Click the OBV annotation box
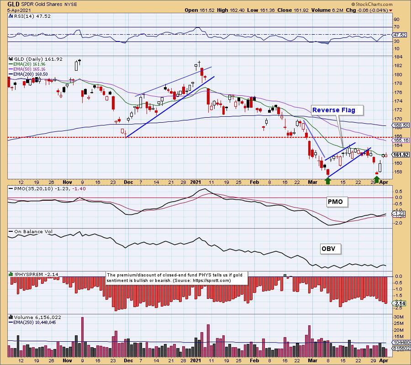 pos(331,249)
